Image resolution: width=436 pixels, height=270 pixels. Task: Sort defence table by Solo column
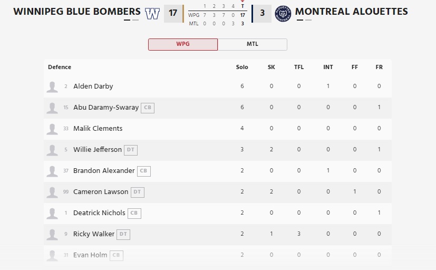point(242,67)
